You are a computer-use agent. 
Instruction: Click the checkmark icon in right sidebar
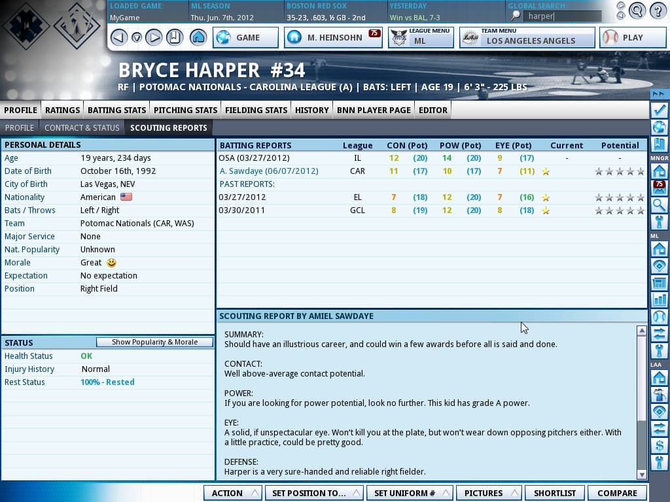pyautogui.click(x=660, y=110)
